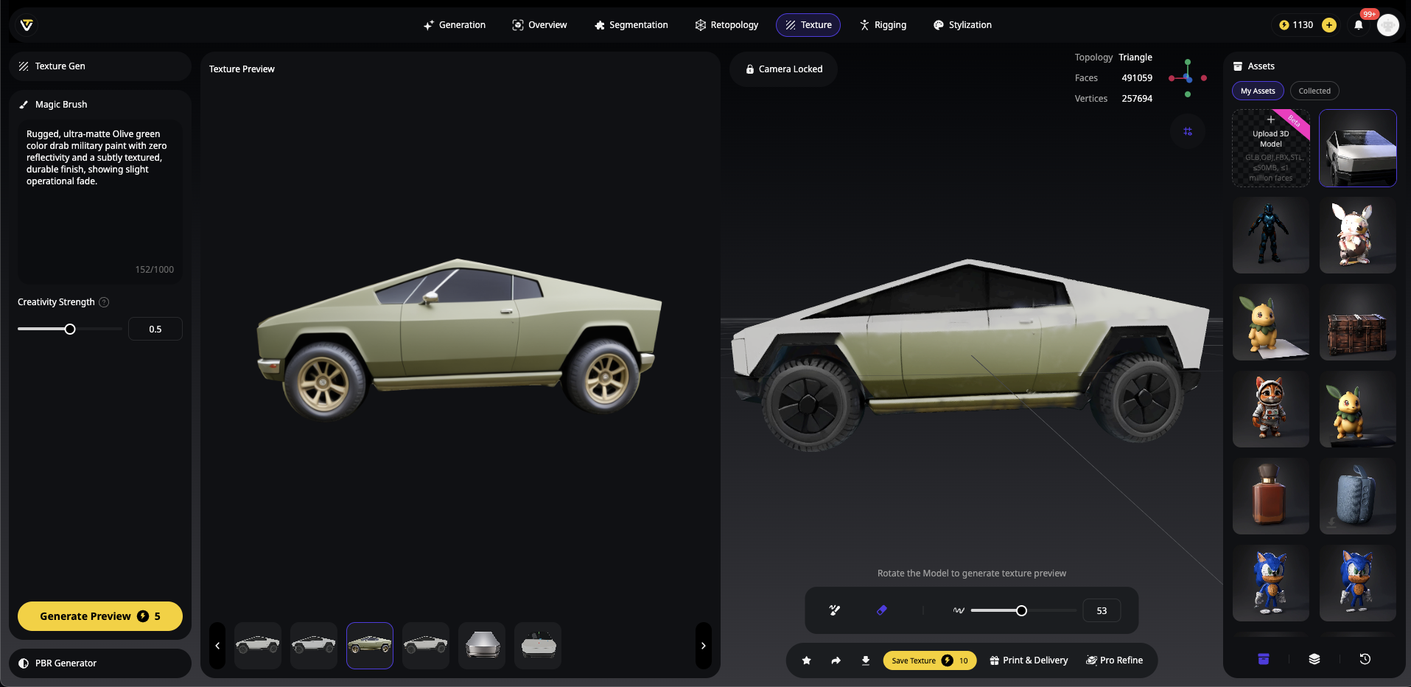Viewport: 1411px width, 687px height.
Task: Open the layers stack icon
Action: 1314,659
